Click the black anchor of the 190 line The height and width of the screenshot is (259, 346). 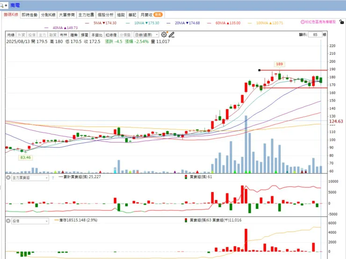pos(259,70)
